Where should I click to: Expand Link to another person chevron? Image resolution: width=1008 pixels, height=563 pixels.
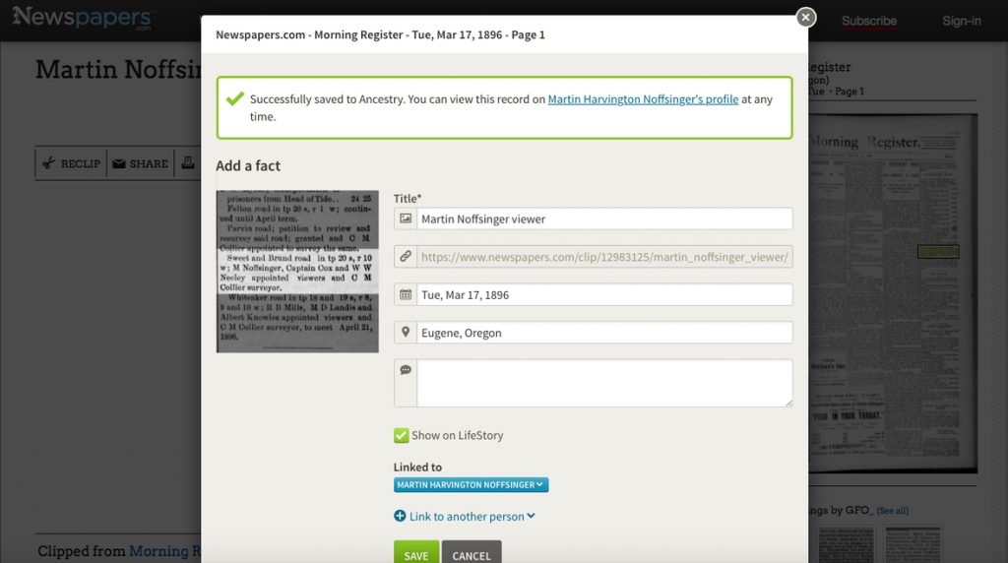tap(532, 516)
